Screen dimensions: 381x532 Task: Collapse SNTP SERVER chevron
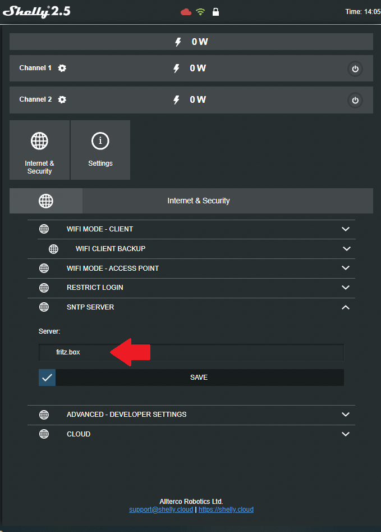point(346,307)
